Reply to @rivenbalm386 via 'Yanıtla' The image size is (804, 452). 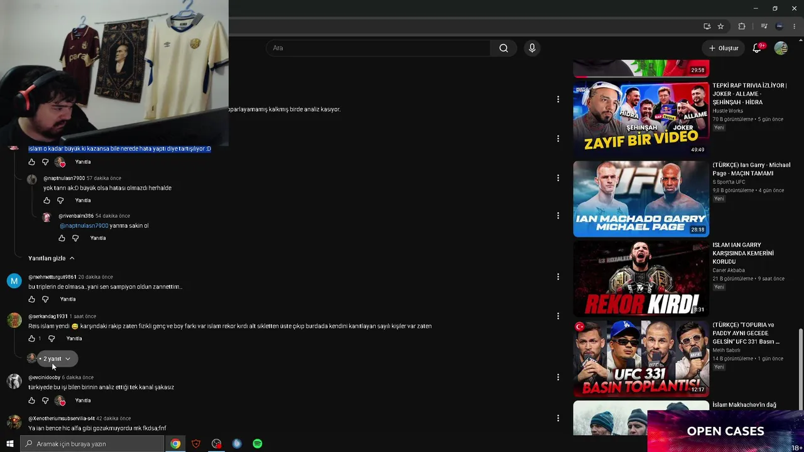coord(98,238)
